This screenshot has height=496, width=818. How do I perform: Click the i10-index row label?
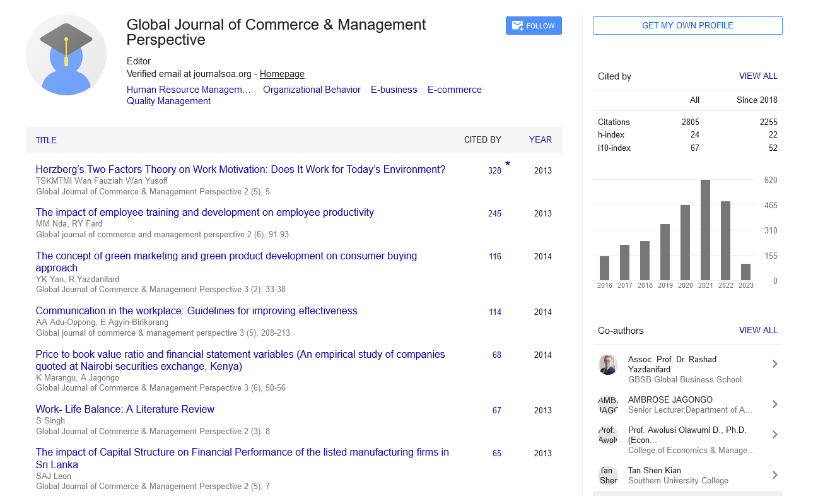tap(614, 148)
